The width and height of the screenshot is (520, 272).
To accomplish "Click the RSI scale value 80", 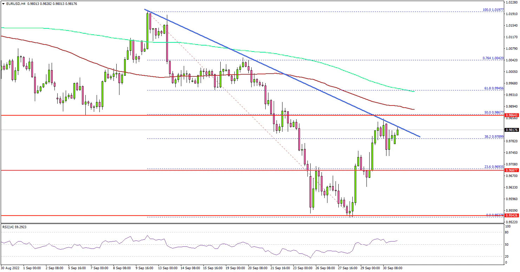I will 507,232.
